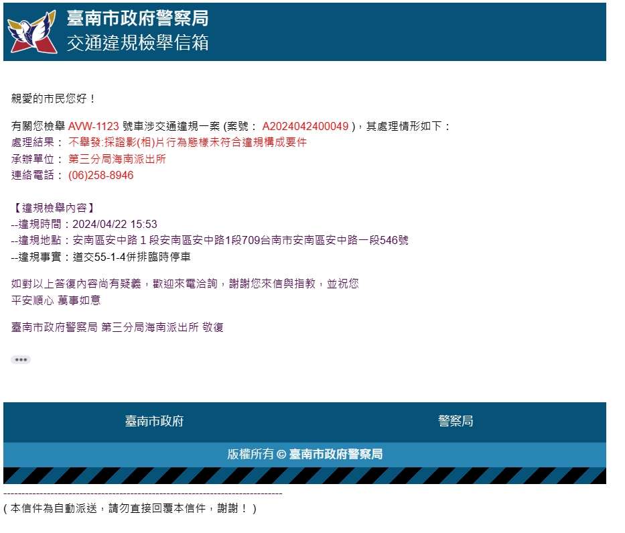Select the plate number AVW-1123

tap(93, 127)
